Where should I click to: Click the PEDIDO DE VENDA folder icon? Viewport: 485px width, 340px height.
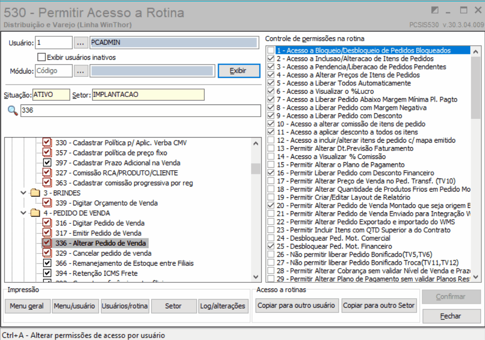[35, 213]
